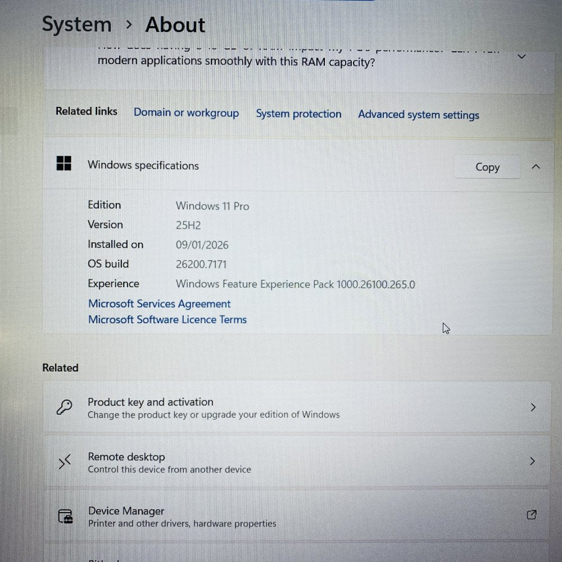562x562 pixels.
Task: Click the Device Manager toolbox icon
Action: 65,516
